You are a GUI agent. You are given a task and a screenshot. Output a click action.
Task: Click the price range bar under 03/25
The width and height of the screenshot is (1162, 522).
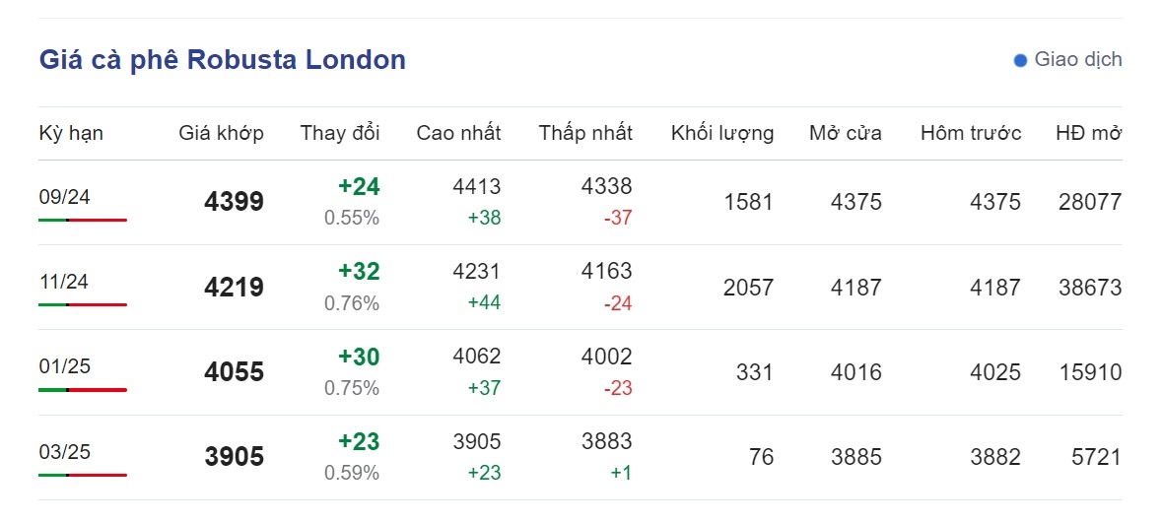pyautogui.click(x=83, y=475)
